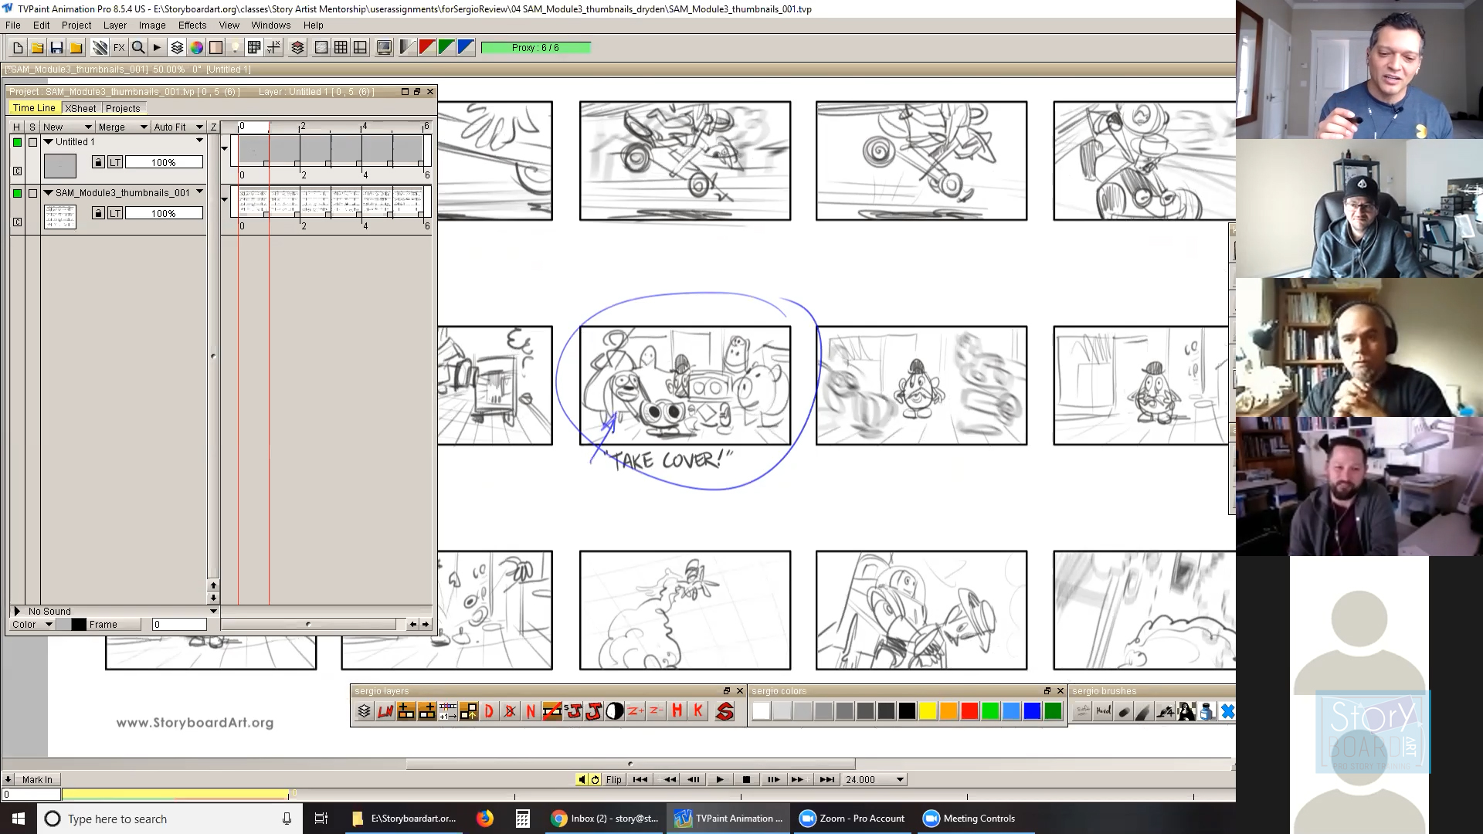
Task: Toggle LT light table on Untitled 1 layer
Action: [115, 162]
